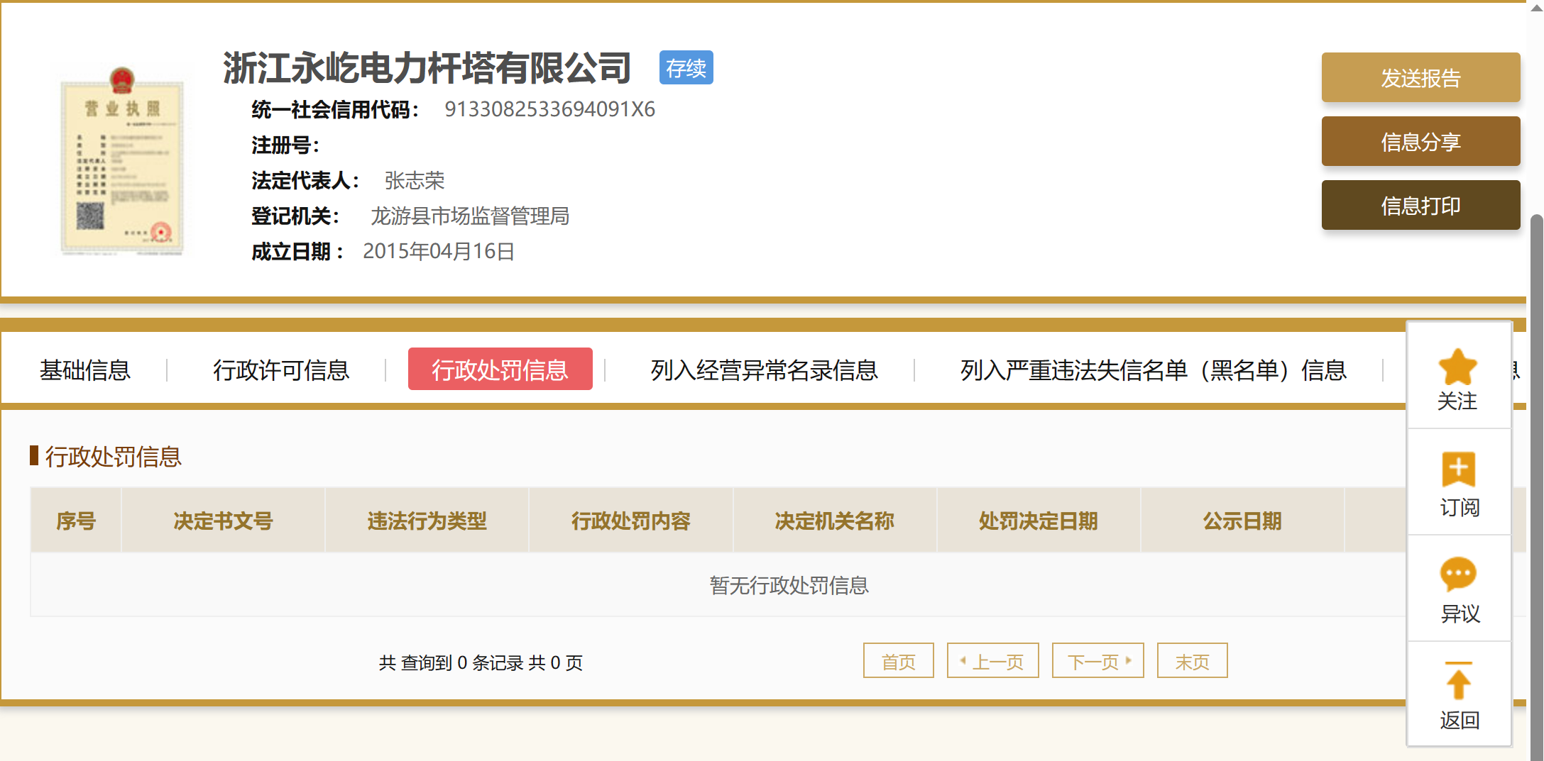Go to 首页 in pagination
1544x761 pixels.
coord(898,660)
